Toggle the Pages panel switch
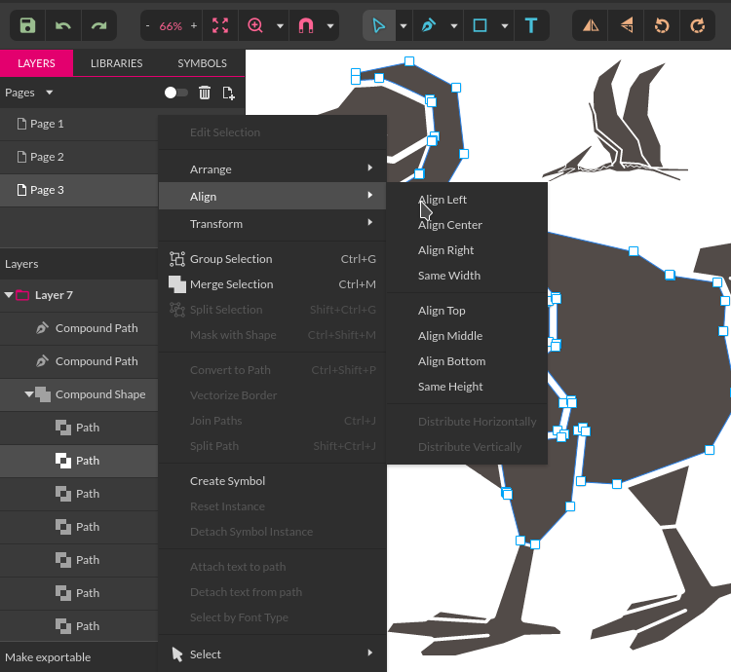This screenshot has width=731, height=672. click(175, 93)
